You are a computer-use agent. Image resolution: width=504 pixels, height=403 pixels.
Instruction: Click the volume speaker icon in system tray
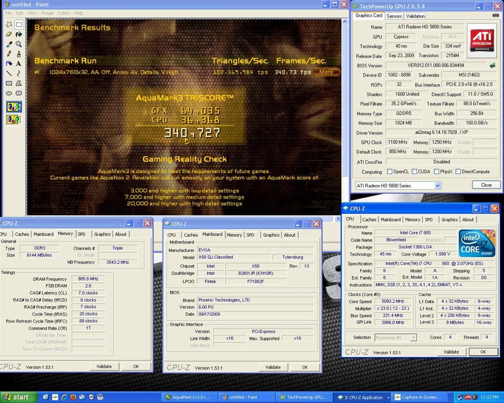coord(475,397)
